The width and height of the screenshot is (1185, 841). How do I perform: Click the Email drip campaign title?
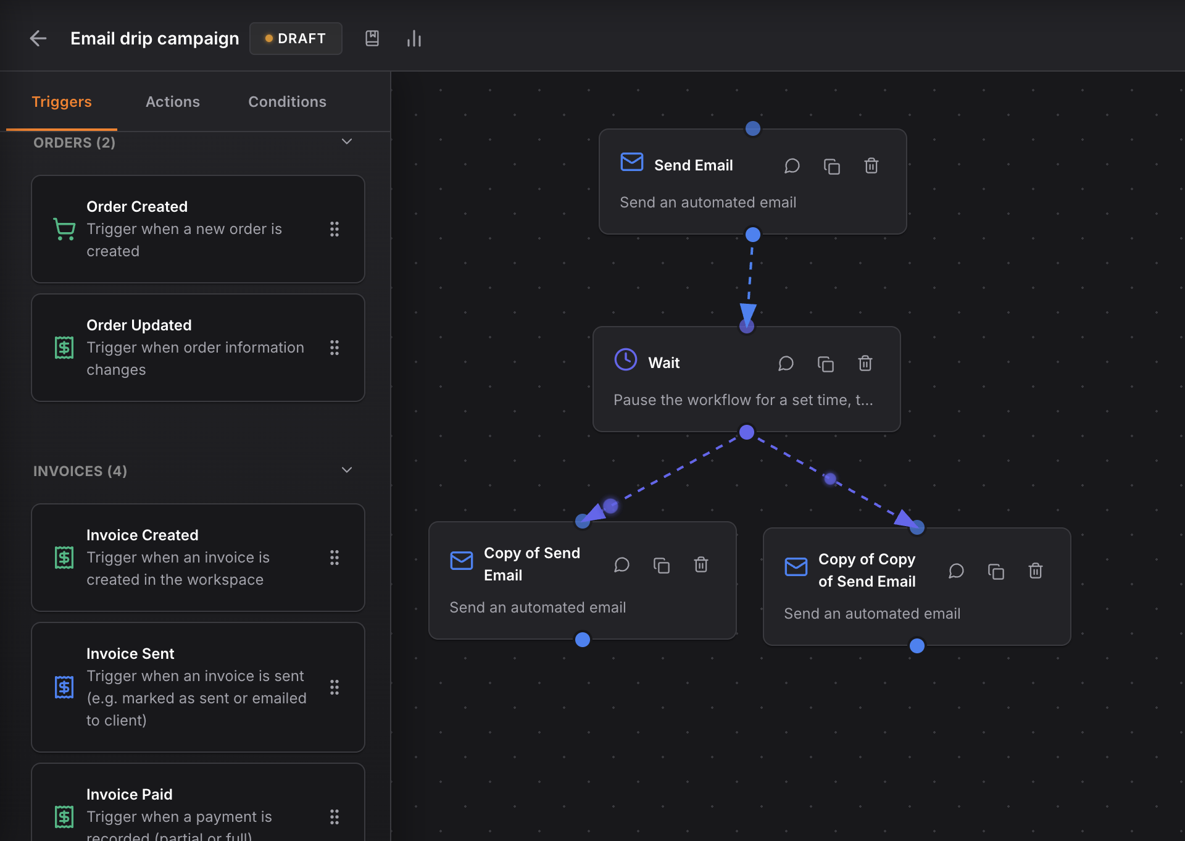coord(154,38)
